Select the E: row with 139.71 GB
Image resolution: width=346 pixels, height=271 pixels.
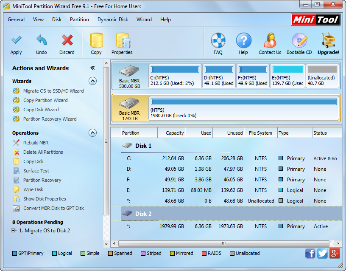226,190
